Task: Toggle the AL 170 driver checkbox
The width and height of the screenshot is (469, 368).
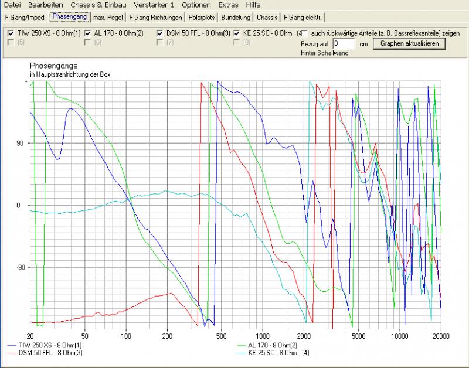Action: tap(88, 33)
